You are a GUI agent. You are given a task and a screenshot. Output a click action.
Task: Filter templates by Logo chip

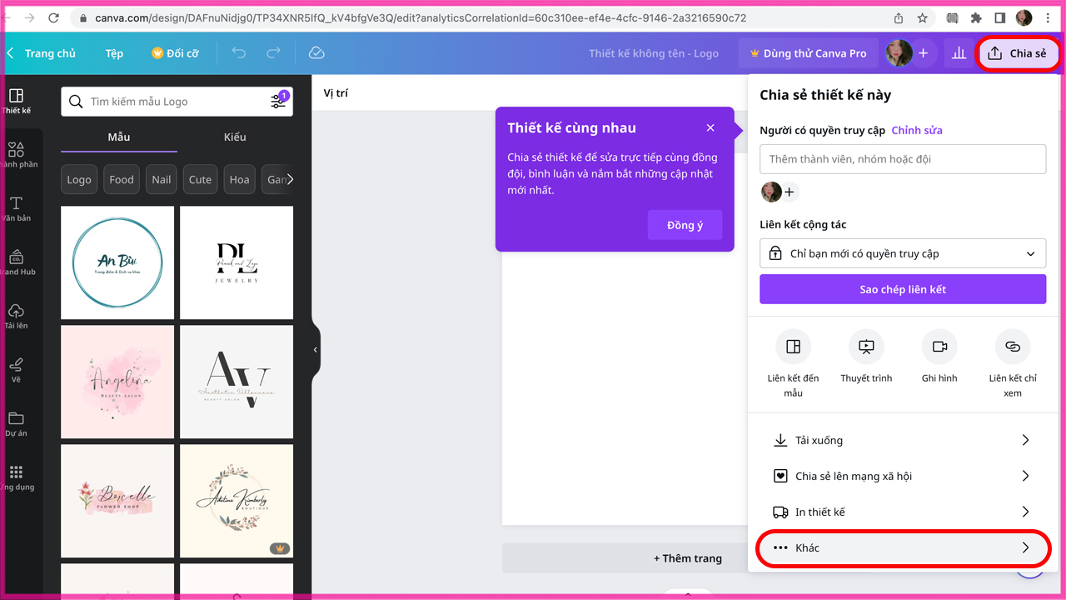[x=79, y=179]
